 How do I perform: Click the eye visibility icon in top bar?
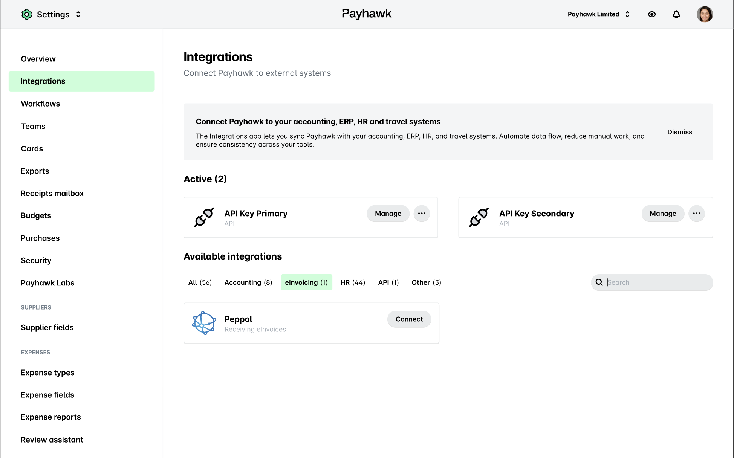click(652, 14)
